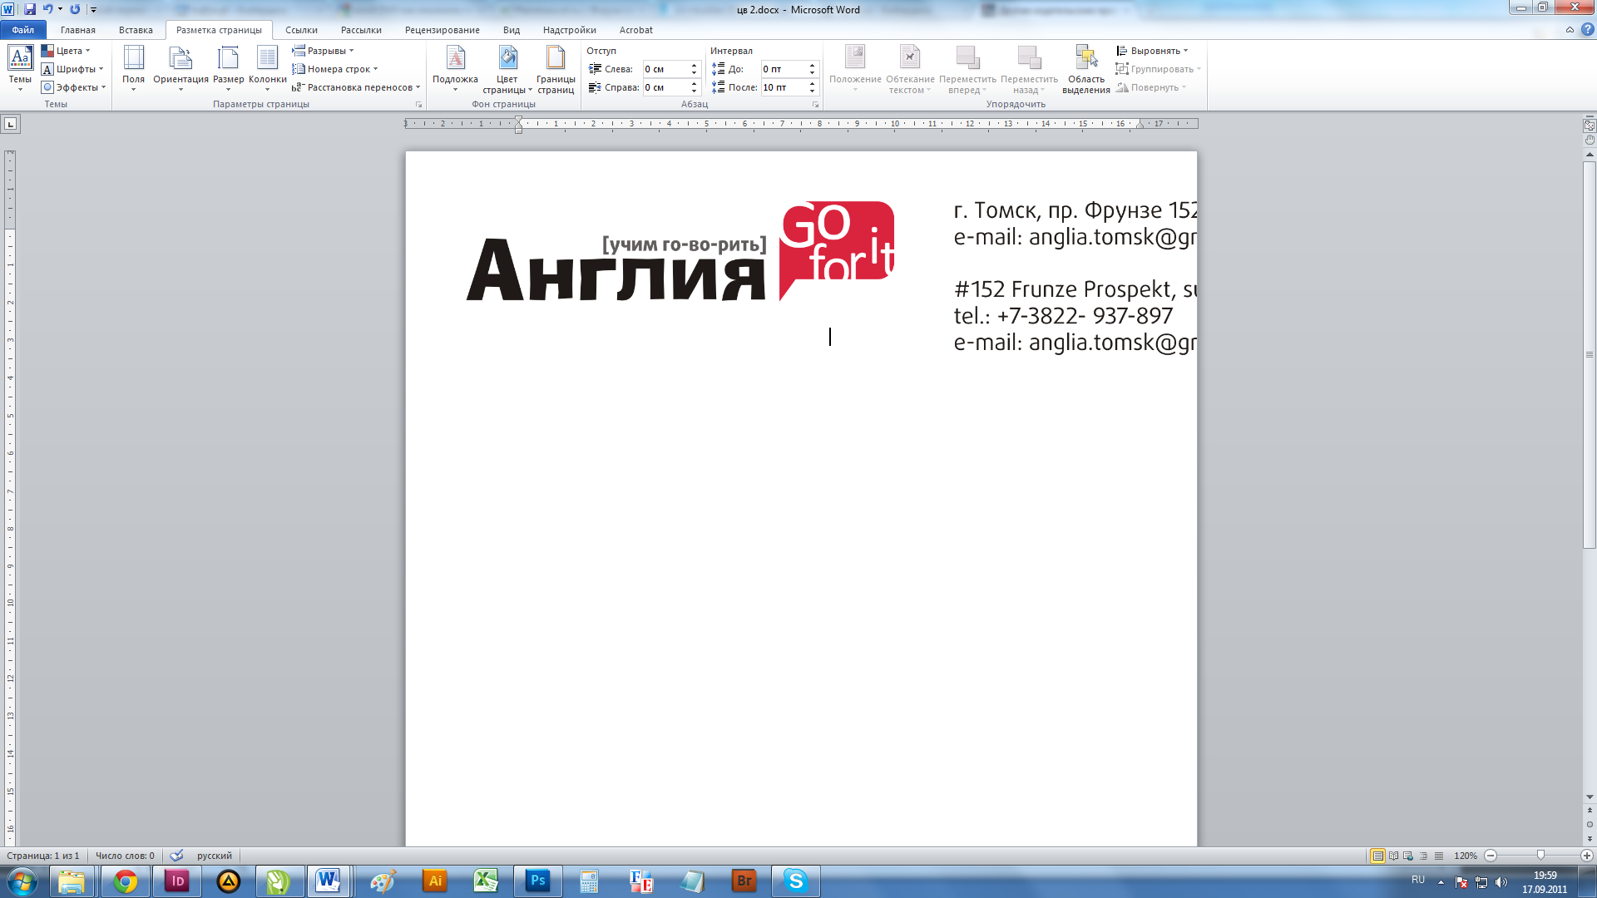Open Google Chrome from the taskbar
The width and height of the screenshot is (1597, 898).
tap(126, 881)
